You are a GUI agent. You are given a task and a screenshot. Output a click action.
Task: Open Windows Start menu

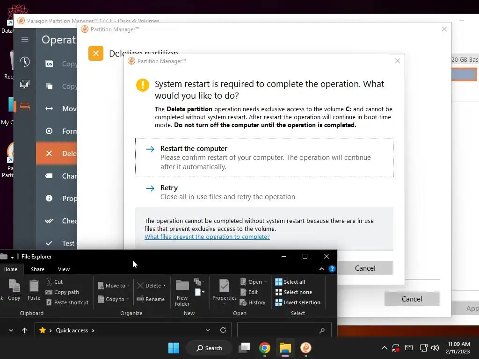tap(174, 348)
